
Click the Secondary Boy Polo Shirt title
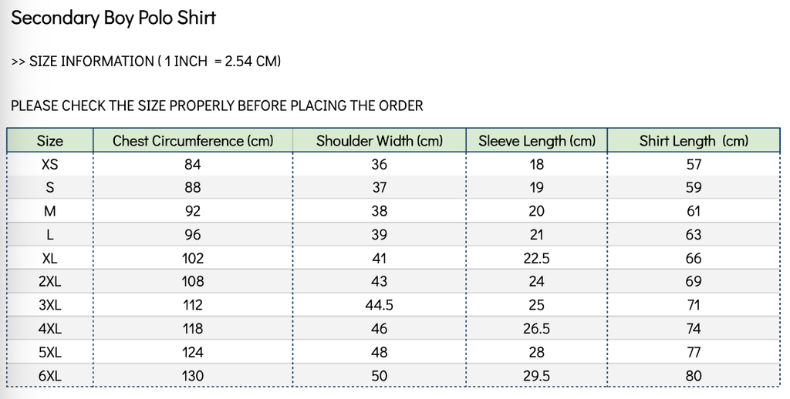(x=113, y=18)
